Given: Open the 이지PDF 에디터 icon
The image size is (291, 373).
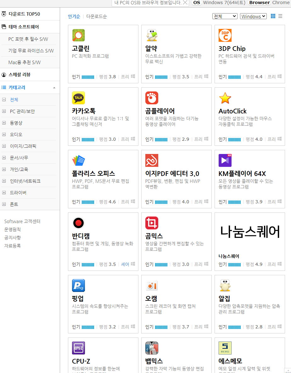Looking at the screenshot, I should 152,160.
